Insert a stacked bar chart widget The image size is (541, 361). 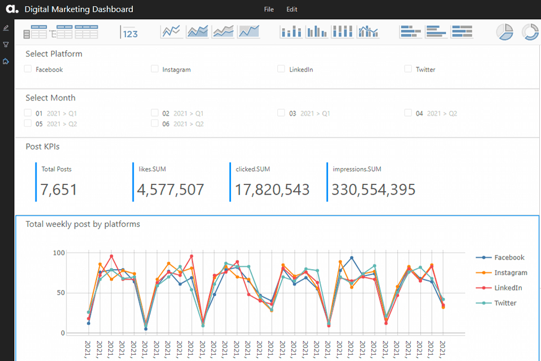coord(411,32)
